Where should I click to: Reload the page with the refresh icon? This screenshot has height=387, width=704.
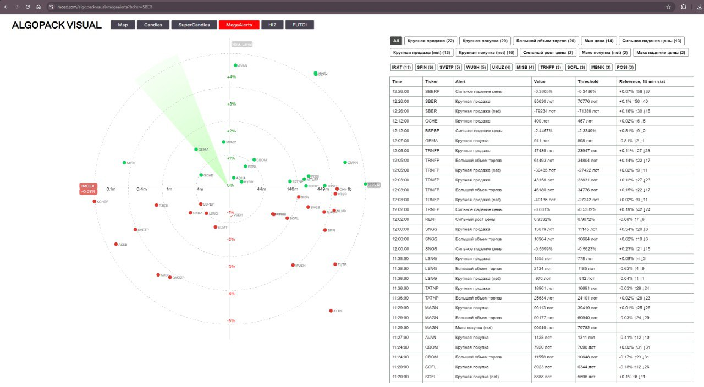pyautogui.click(x=28, y=7)
